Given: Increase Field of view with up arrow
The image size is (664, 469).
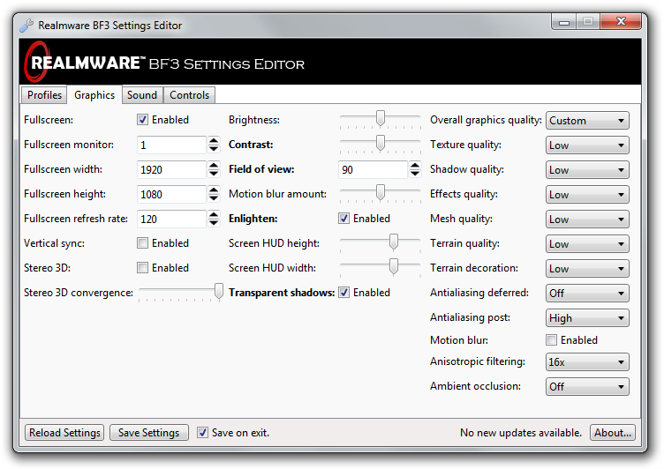Looking at the screenshot, I should pyautogui.click(x=415, y=165).
